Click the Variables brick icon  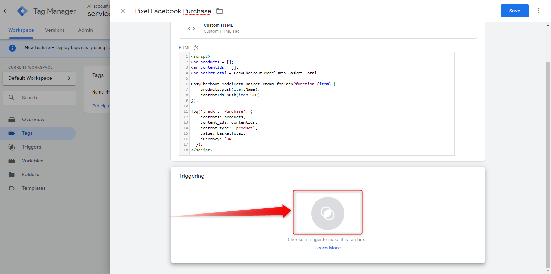point(12,161)
